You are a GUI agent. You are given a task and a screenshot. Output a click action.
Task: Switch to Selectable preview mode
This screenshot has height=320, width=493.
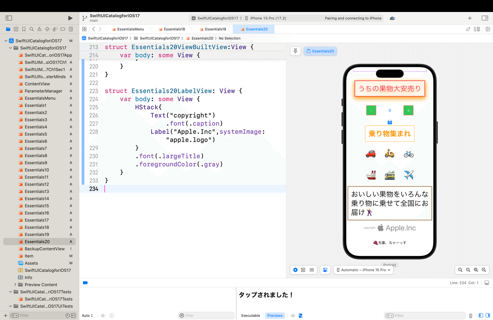pos(303,270)
